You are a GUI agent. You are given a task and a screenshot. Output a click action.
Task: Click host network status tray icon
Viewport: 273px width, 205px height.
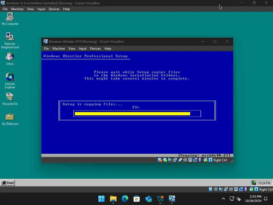232,199
